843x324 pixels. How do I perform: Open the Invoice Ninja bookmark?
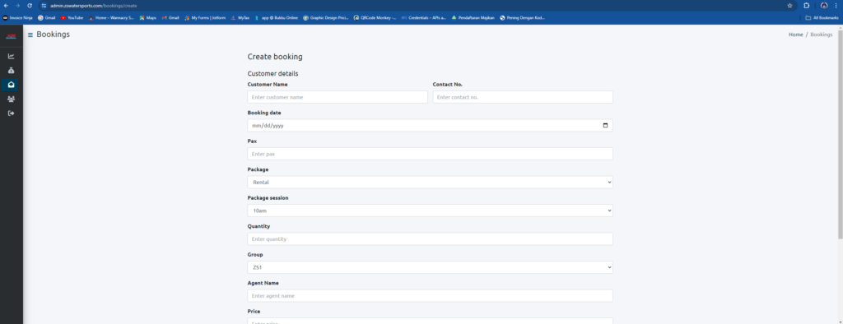coord(18,18)
